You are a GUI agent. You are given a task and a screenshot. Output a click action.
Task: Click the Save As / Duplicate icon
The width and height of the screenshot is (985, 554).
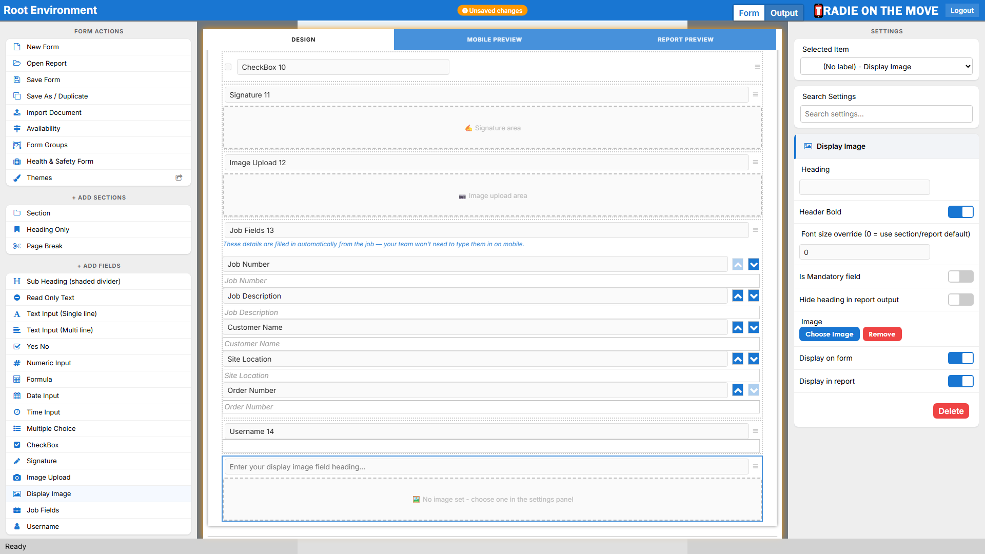(17, 96)
